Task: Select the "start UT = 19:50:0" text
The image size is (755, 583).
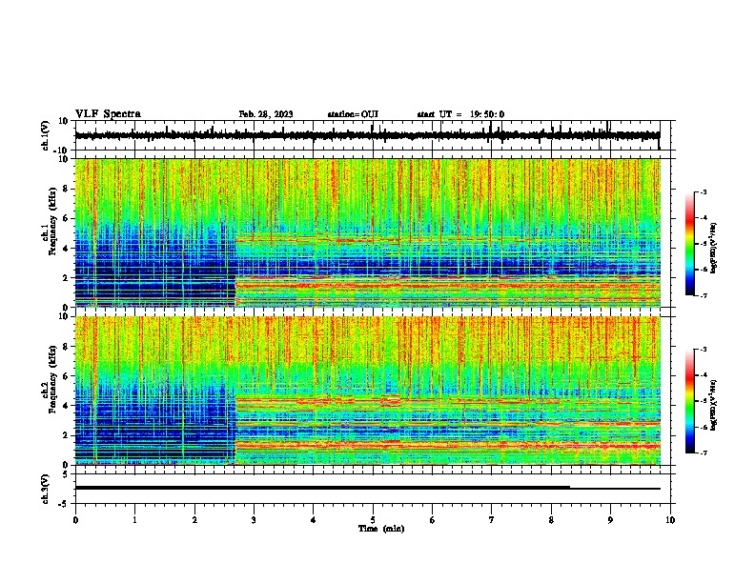Action: click(x=460, y=114)
